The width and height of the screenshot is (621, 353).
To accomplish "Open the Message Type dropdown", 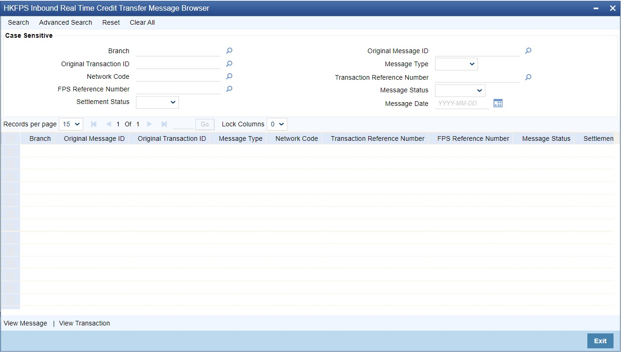I will pos(456,64).
